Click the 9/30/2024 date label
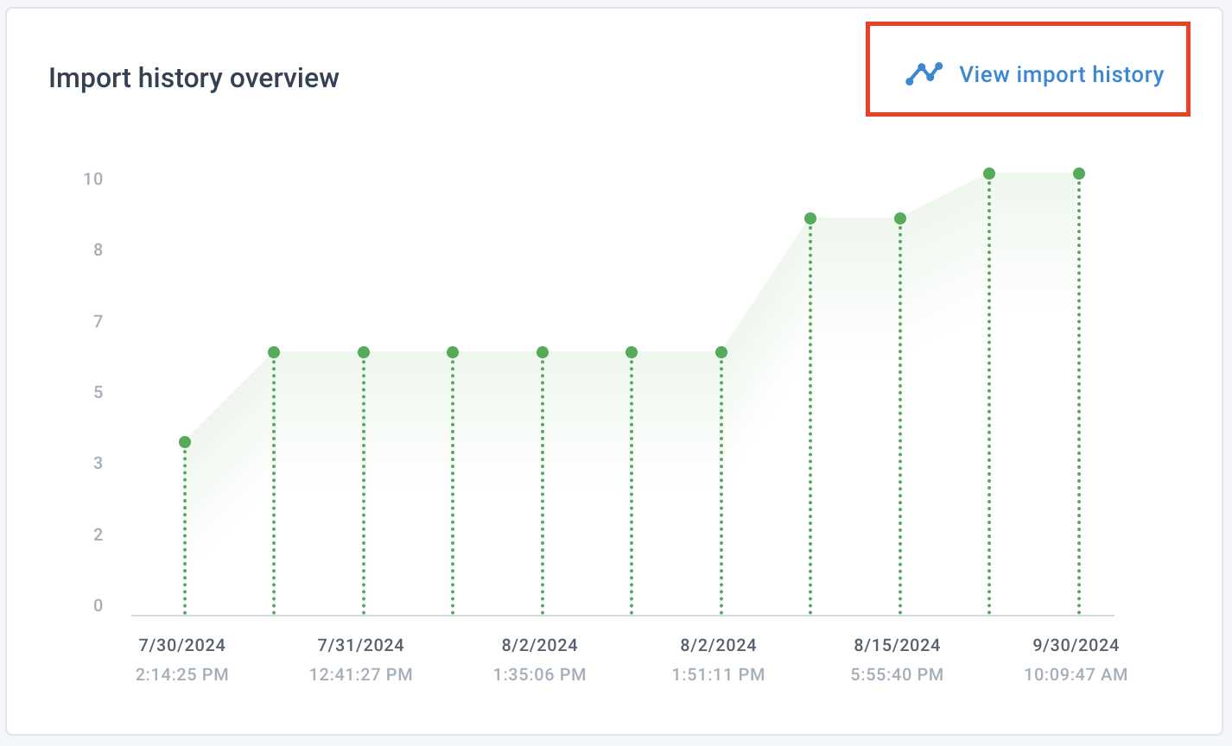 coord(1076,645)
